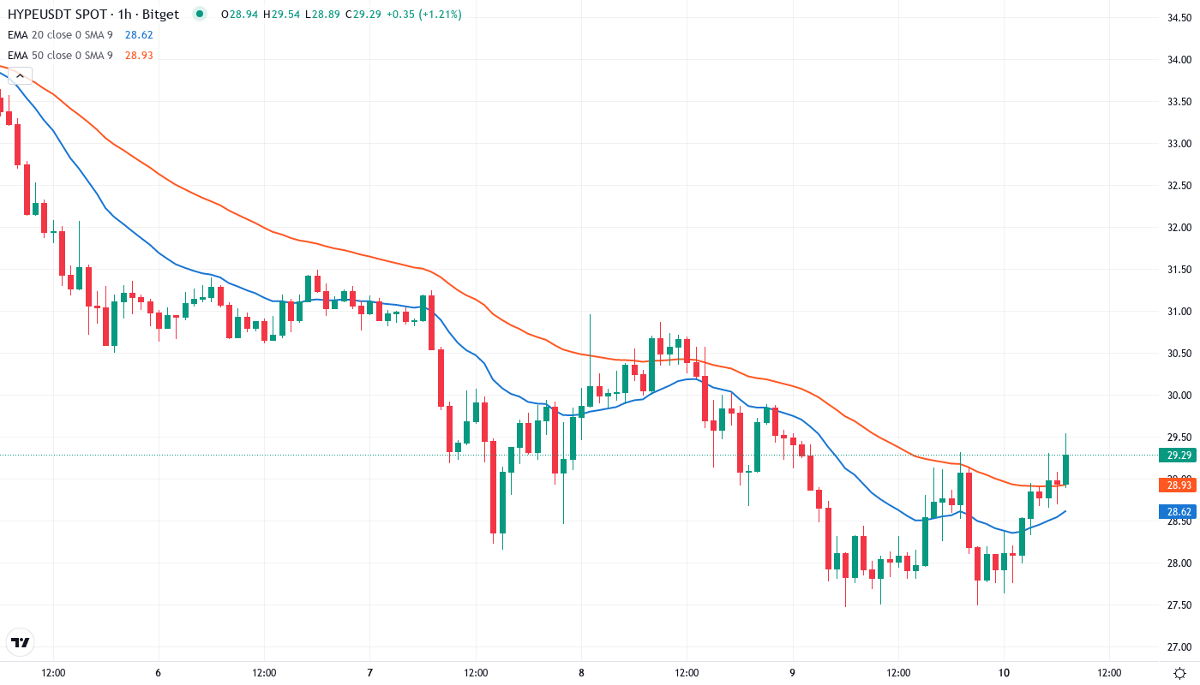Open the timeframe selector via the 1h label
The image size is (1200, 685).
pyautogui.click(x=127, y=14)
